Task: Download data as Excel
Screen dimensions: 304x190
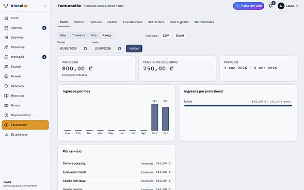Action: pyautogui.click(x=180, y=36)
